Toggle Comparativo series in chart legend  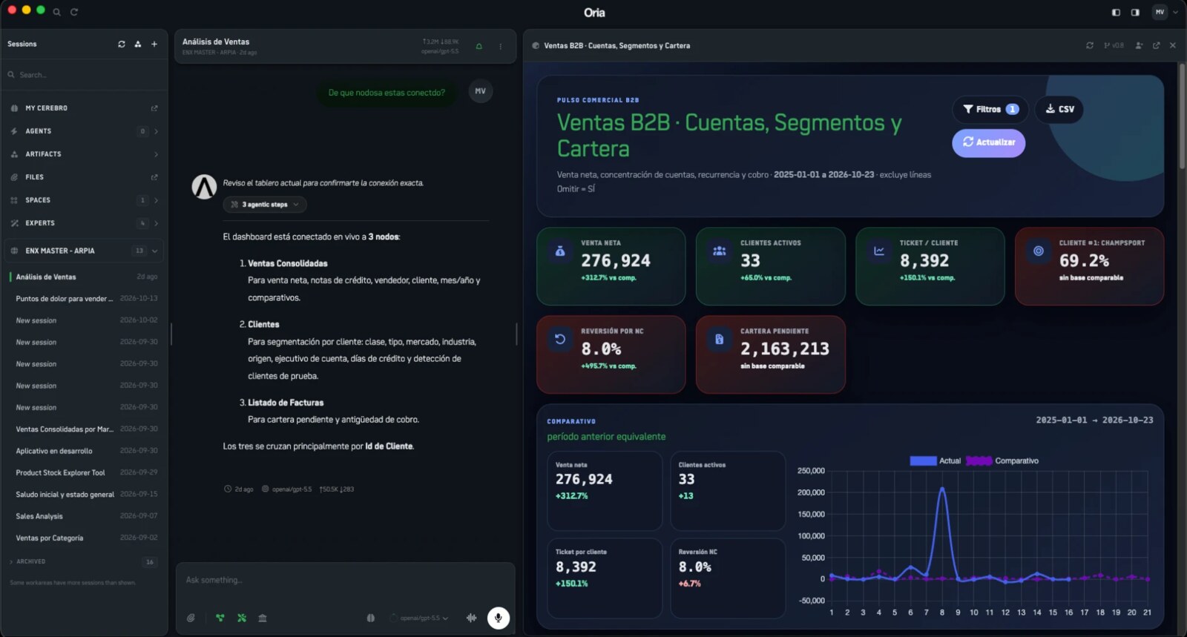point(1002,461)
